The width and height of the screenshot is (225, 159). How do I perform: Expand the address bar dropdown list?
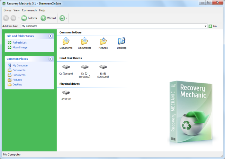click(x=206, y=26)
